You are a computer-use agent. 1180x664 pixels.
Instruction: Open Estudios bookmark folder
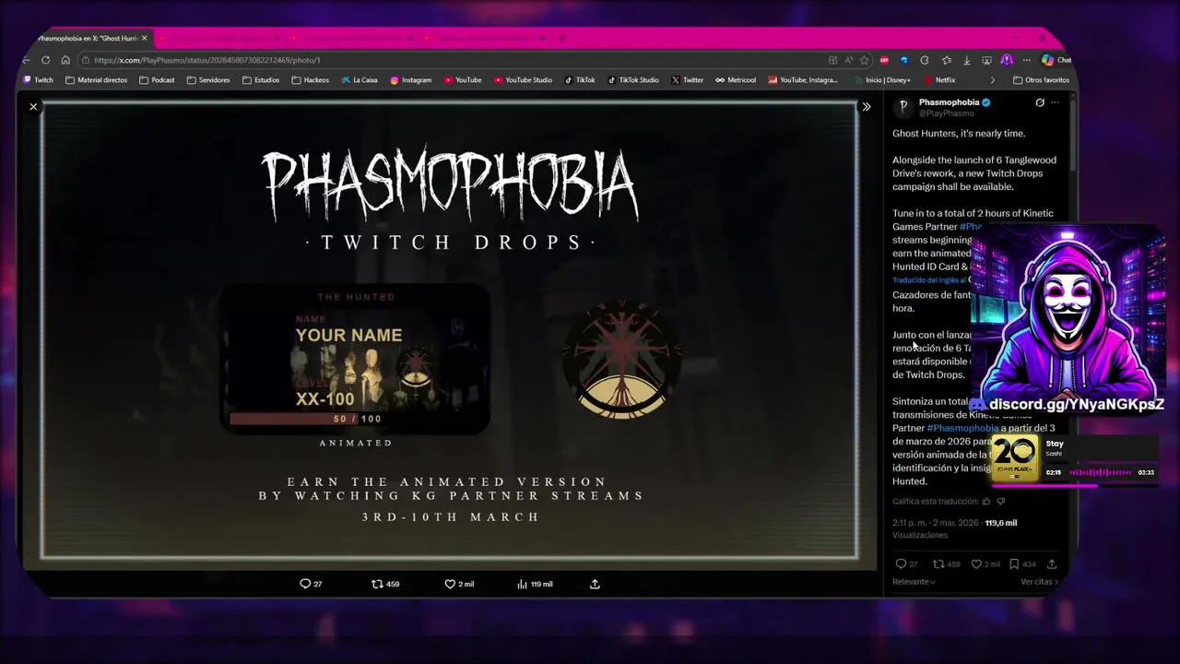[x=261, y=80]
